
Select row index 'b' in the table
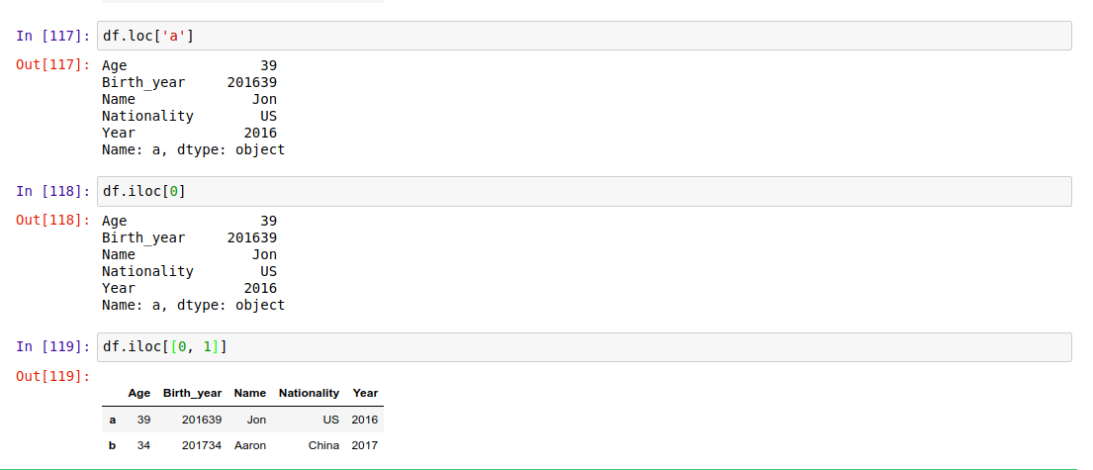[112, 445]
